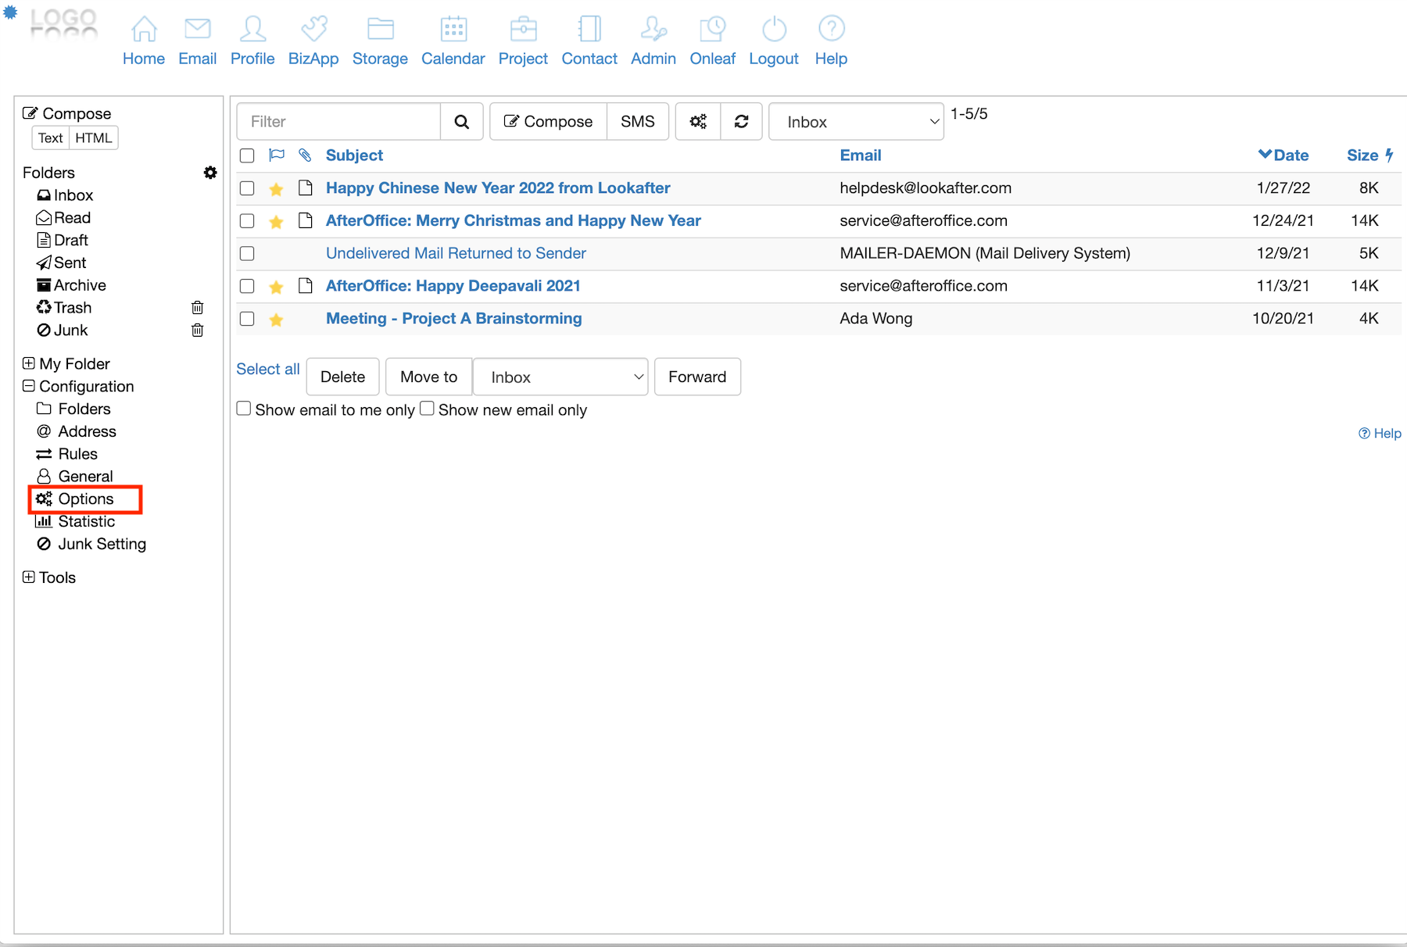Tick checkbox for Undelivered Mail Returned to Sender
Image resolution: width=1407 pixels, height=947 pixels.
click(x=247, y=254)
